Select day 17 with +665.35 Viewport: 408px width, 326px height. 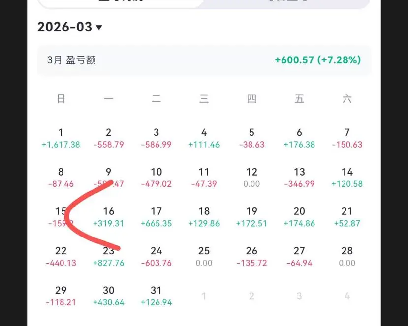(157, 217)
